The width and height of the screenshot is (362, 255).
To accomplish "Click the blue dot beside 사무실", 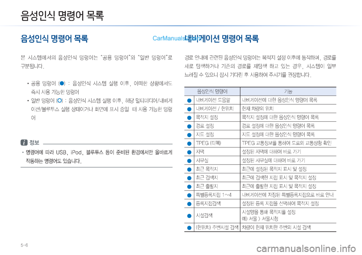I will pos(189,161).
